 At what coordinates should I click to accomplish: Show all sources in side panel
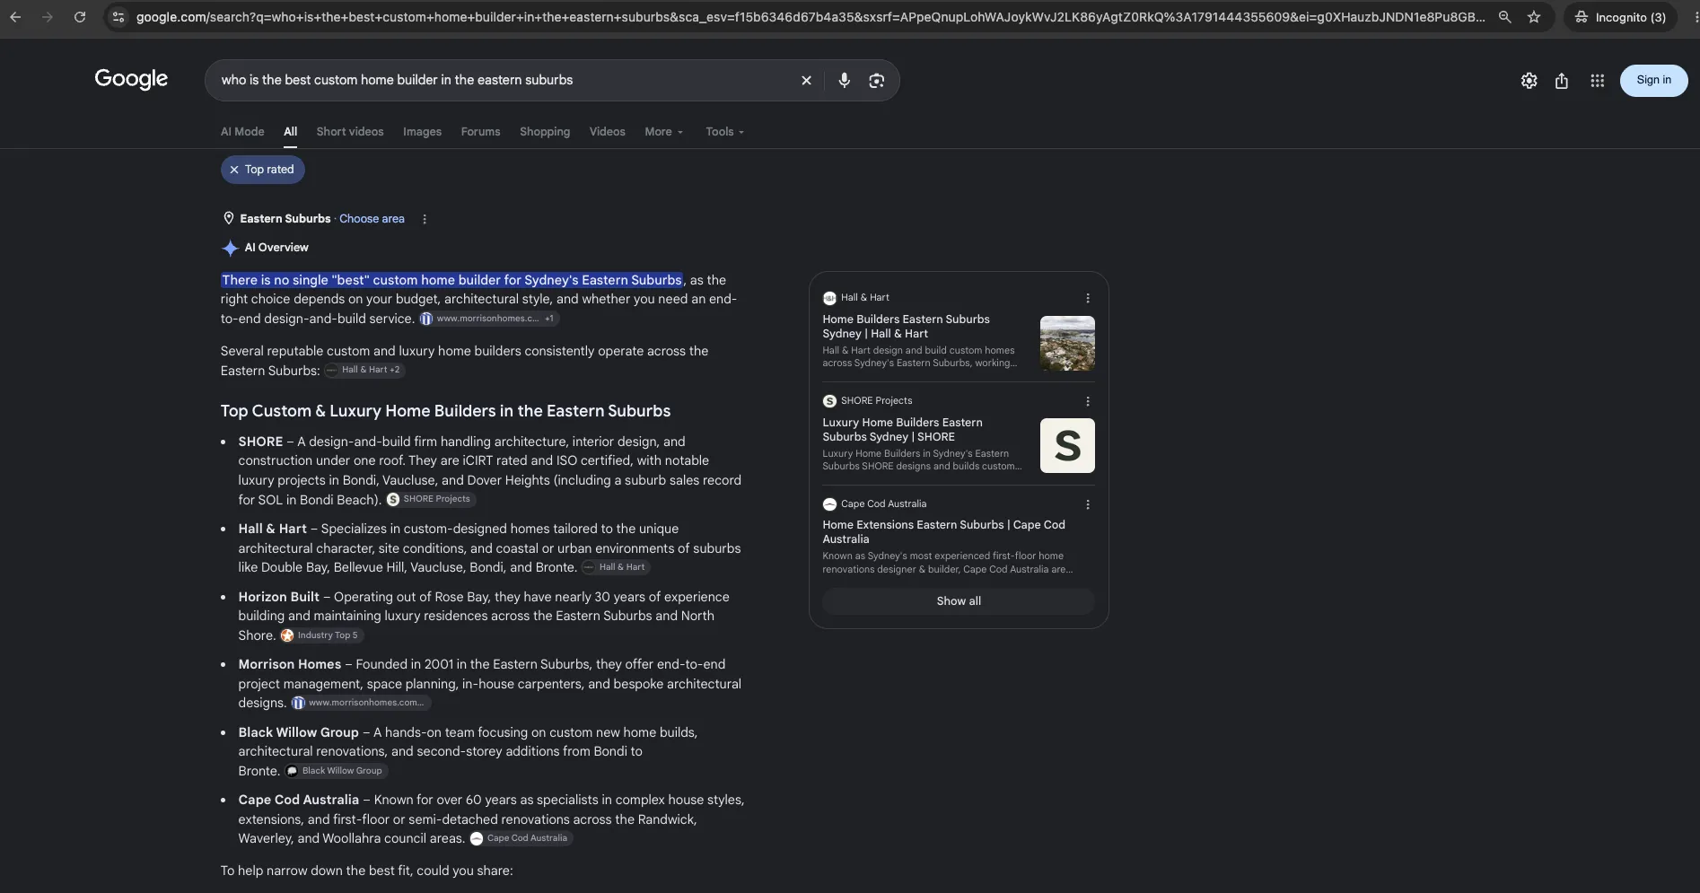(959, 601)
